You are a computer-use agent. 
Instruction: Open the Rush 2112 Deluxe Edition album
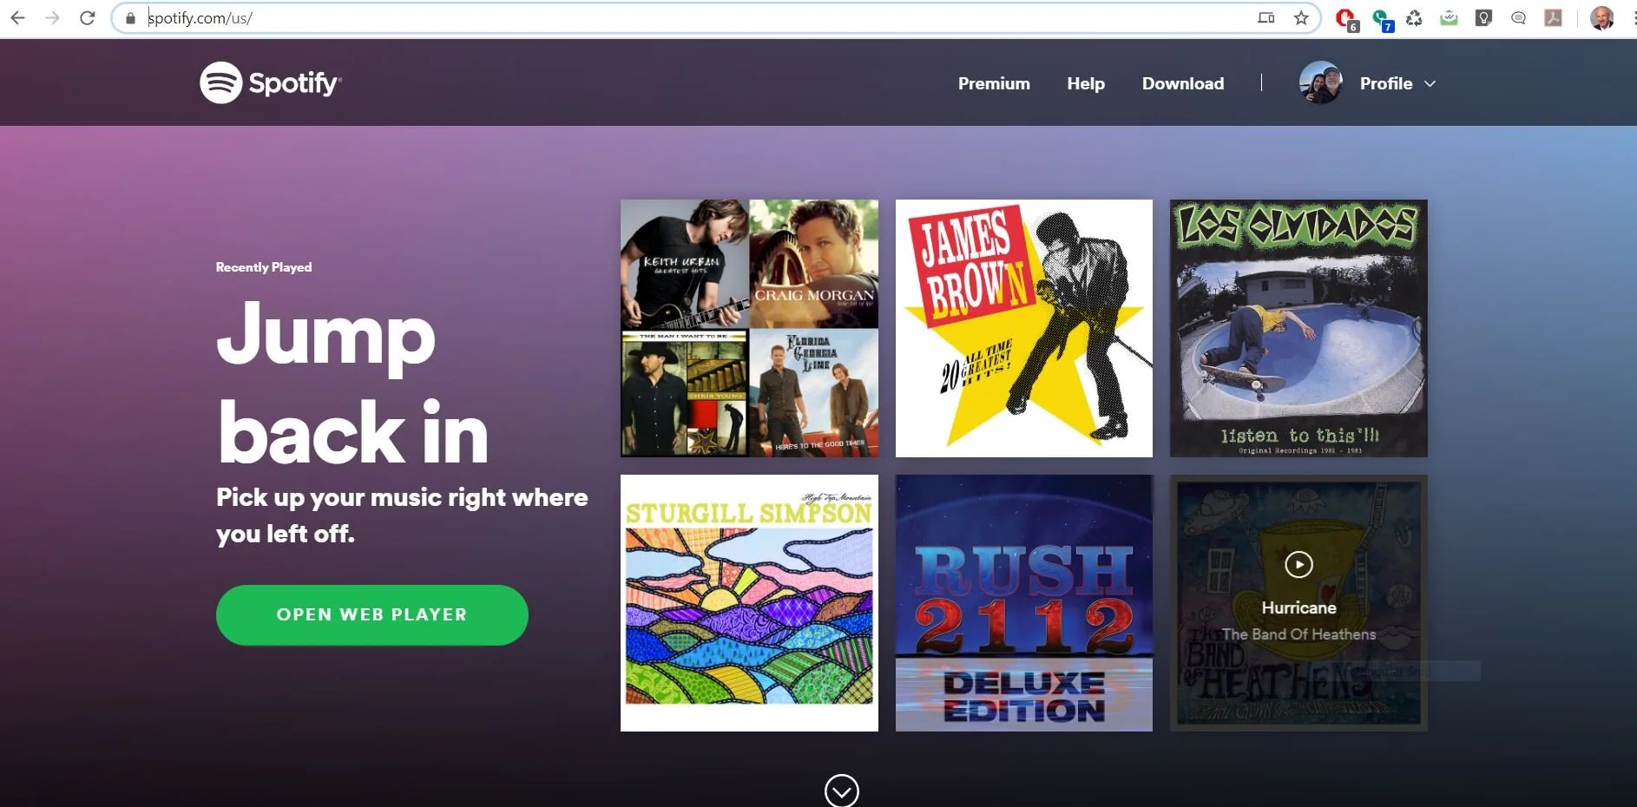(x=1023, y=602)
